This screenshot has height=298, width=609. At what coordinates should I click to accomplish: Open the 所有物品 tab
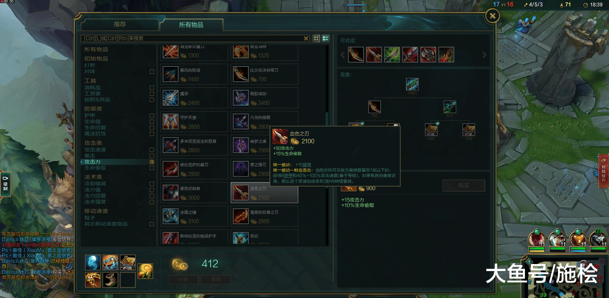191,25
